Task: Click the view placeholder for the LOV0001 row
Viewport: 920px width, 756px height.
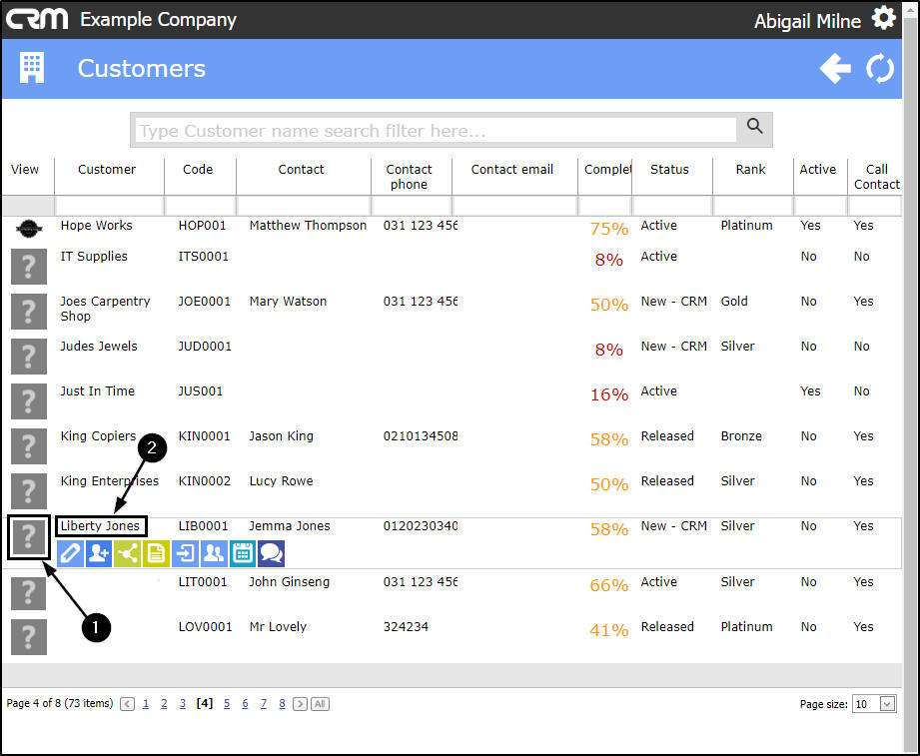Action: (x=29, y=637)
